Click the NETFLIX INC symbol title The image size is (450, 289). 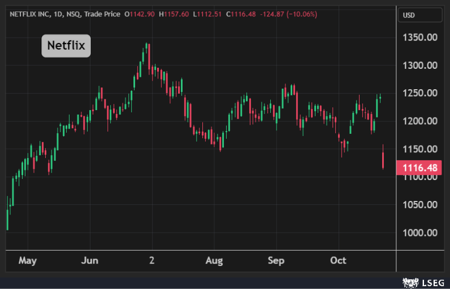coord(34,14)
